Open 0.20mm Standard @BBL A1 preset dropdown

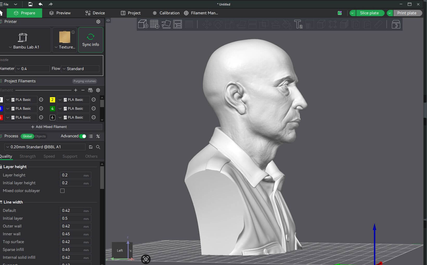tap(45, 147)
